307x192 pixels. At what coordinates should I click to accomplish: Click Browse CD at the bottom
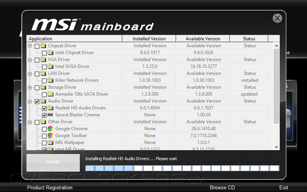pos(222,188)
